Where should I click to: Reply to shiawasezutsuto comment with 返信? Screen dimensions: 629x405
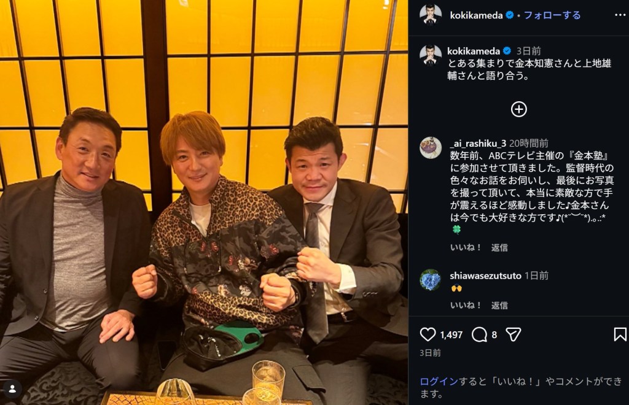point(499,305)
